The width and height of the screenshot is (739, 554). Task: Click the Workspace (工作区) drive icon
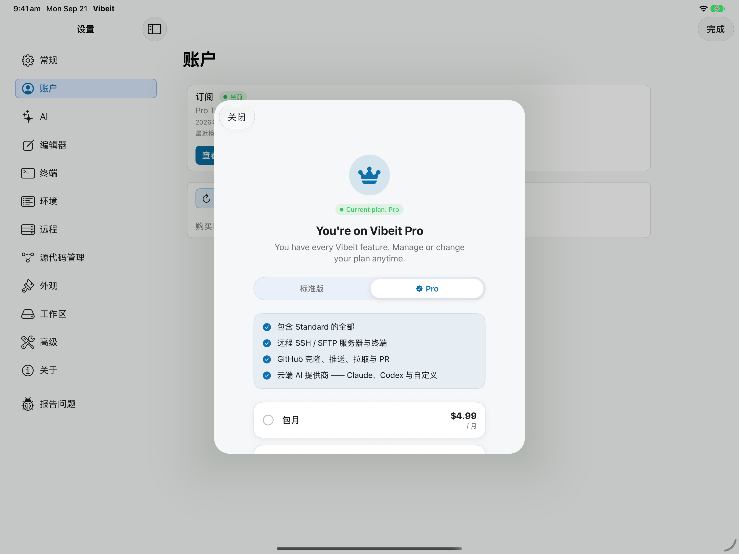coord(28,314)
